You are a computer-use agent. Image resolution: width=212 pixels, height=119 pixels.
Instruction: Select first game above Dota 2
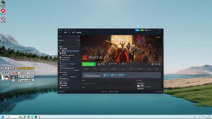69,49
